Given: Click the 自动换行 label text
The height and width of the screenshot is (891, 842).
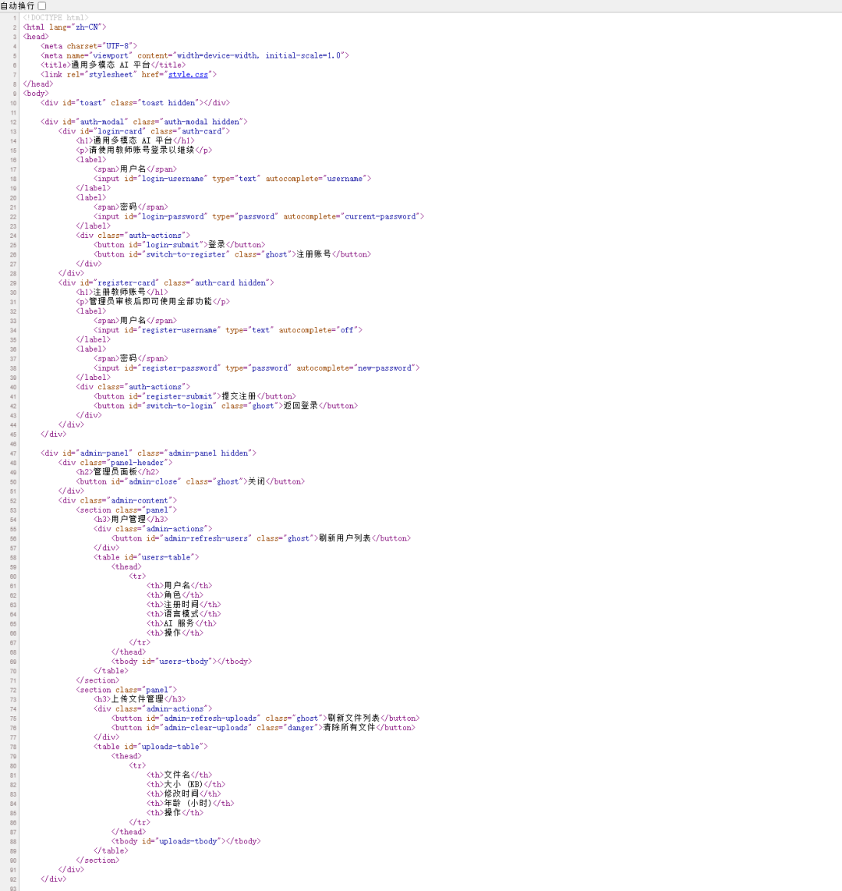Looking at the screenshot, I should (x=17, y=5).
